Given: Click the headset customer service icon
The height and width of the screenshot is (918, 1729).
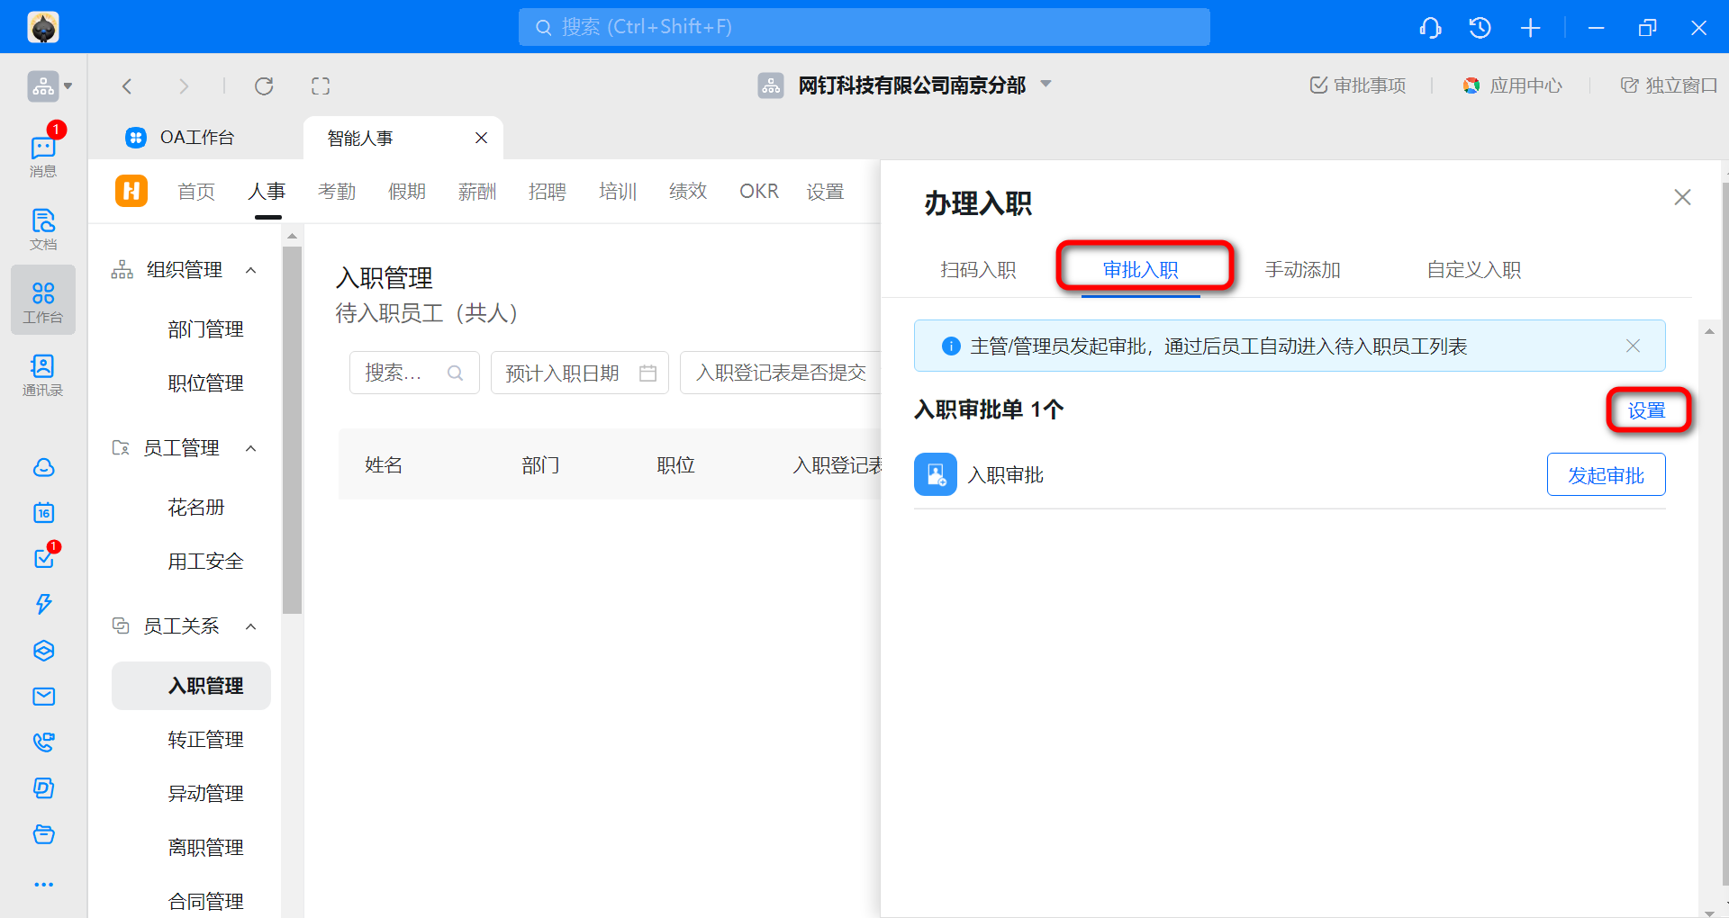Looking at the screenshot, I should [x=1430, y=28].
